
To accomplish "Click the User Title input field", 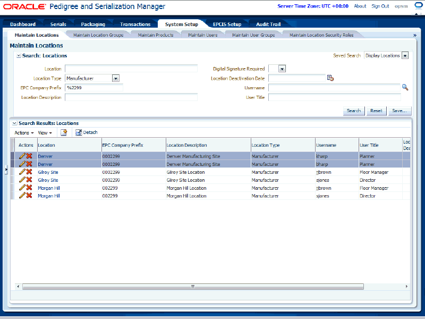I will point(335,97).
